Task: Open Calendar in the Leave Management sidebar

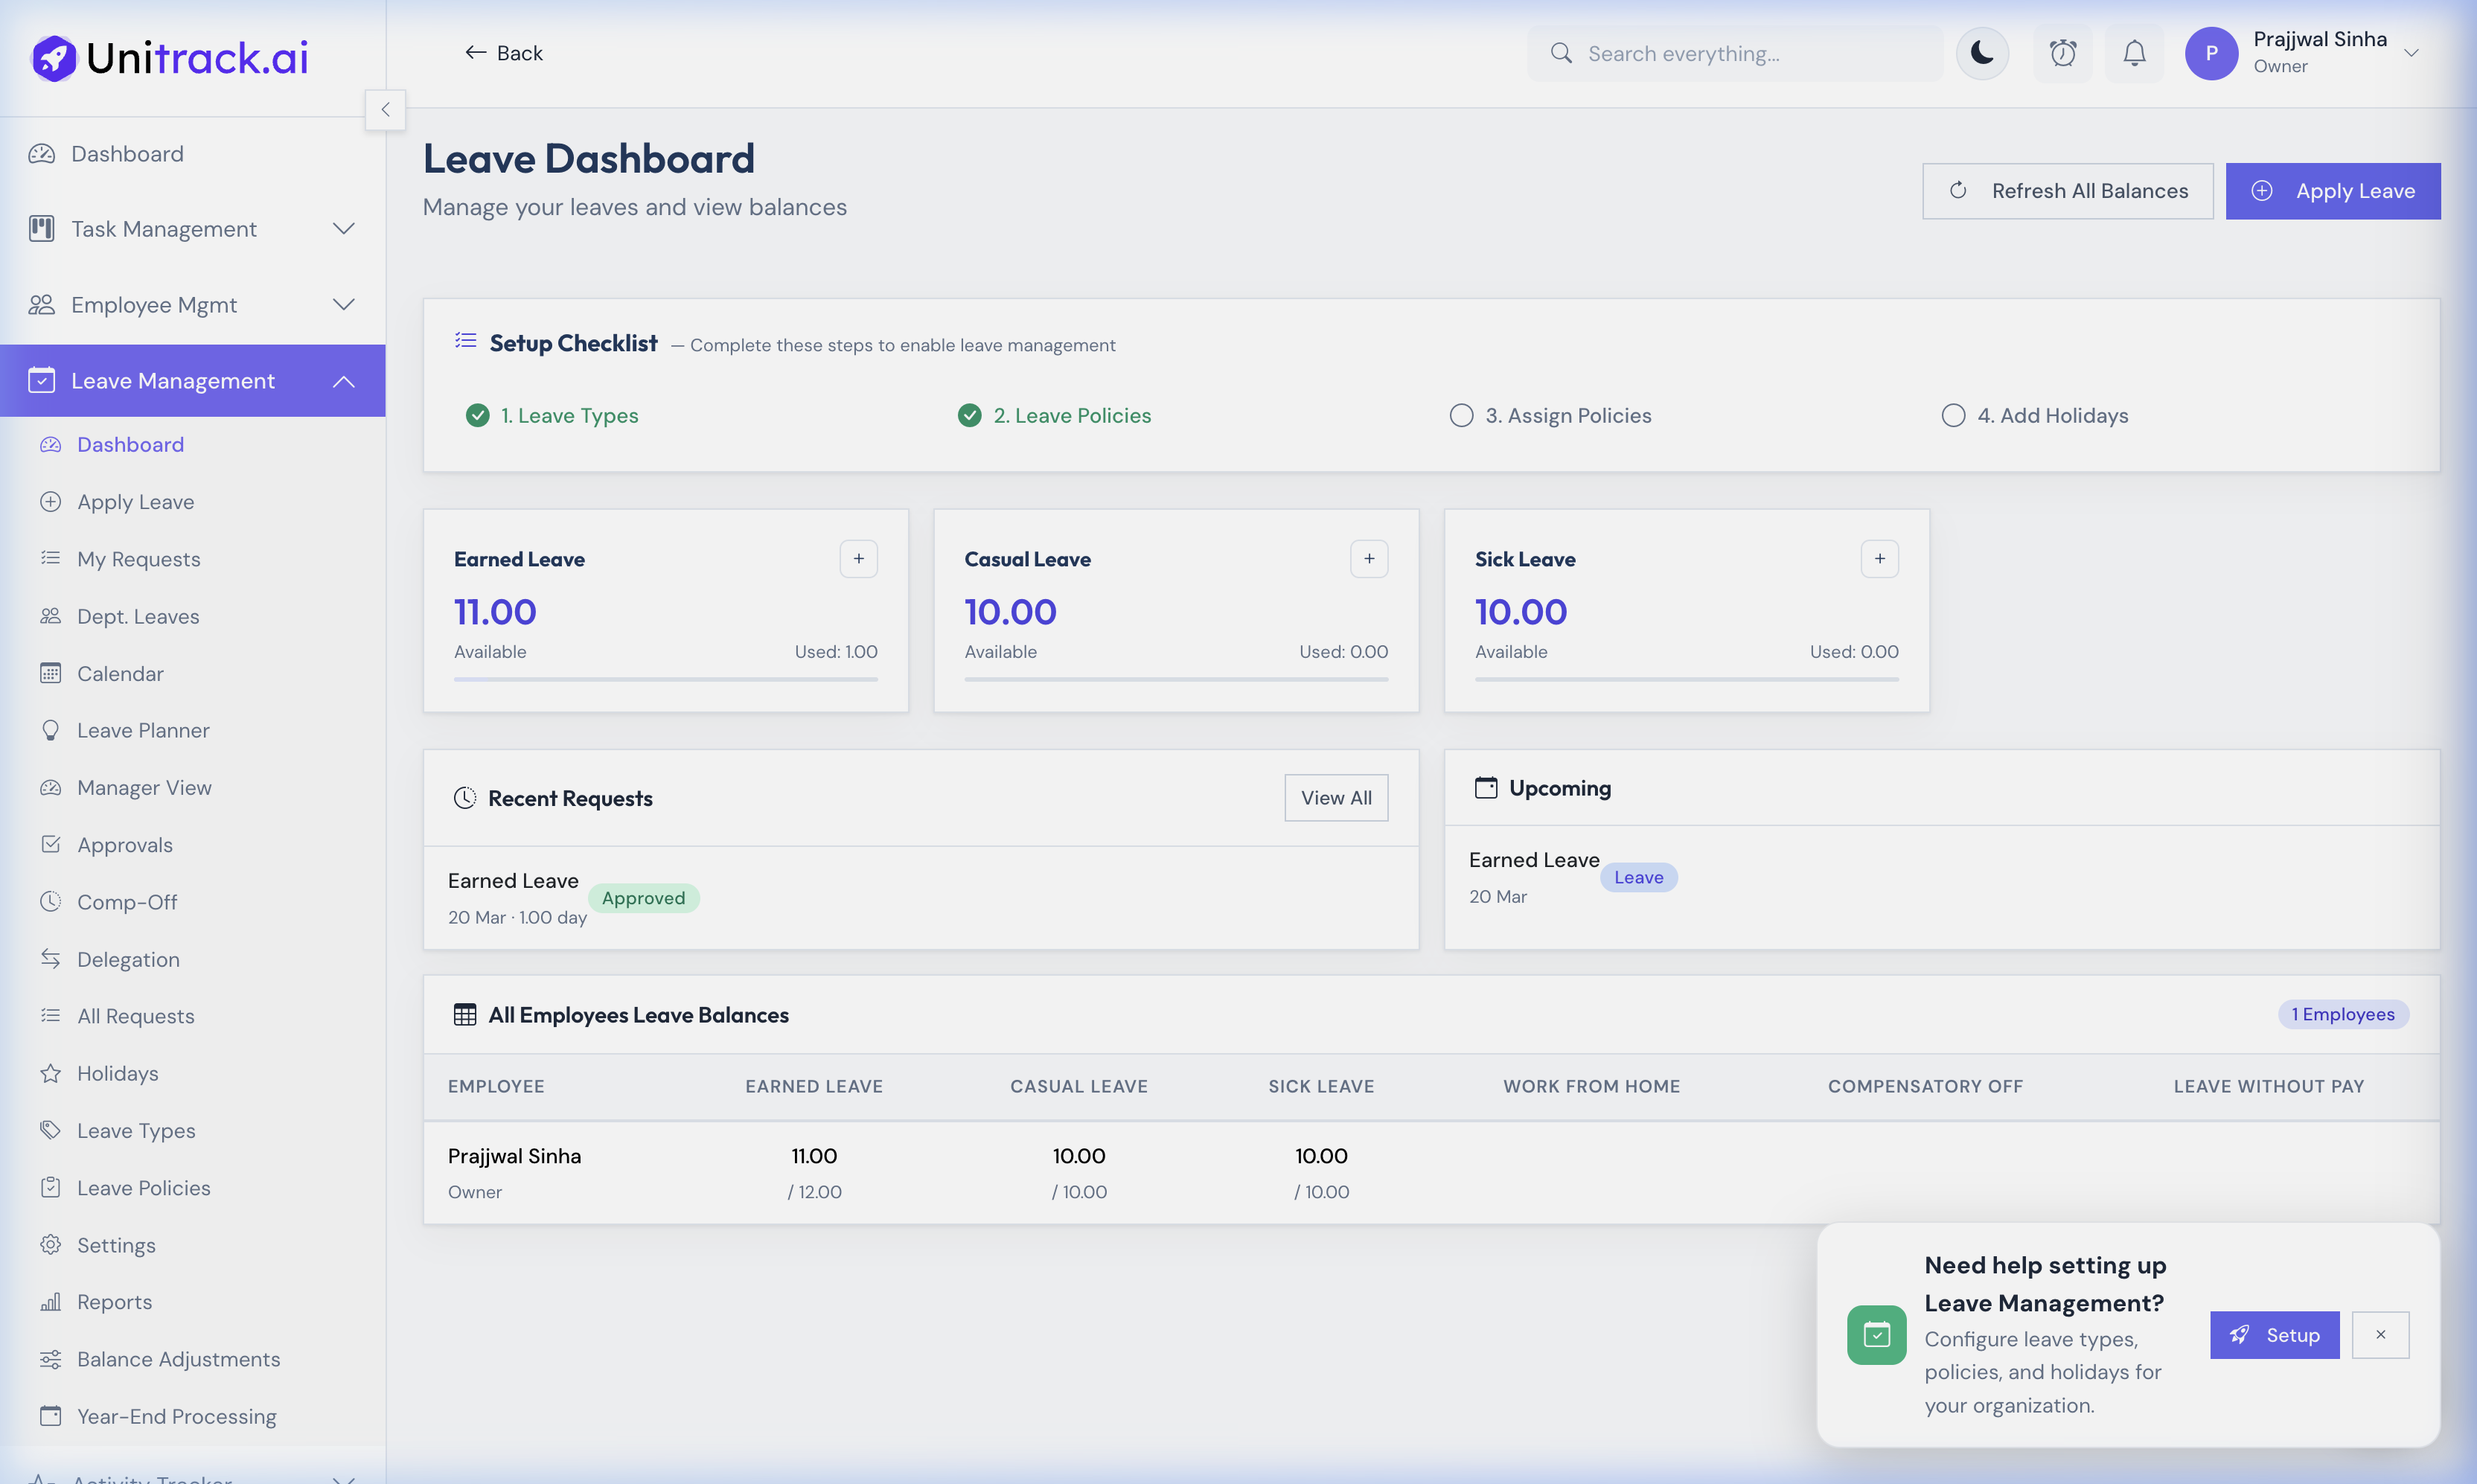Action: pos(120,673)
